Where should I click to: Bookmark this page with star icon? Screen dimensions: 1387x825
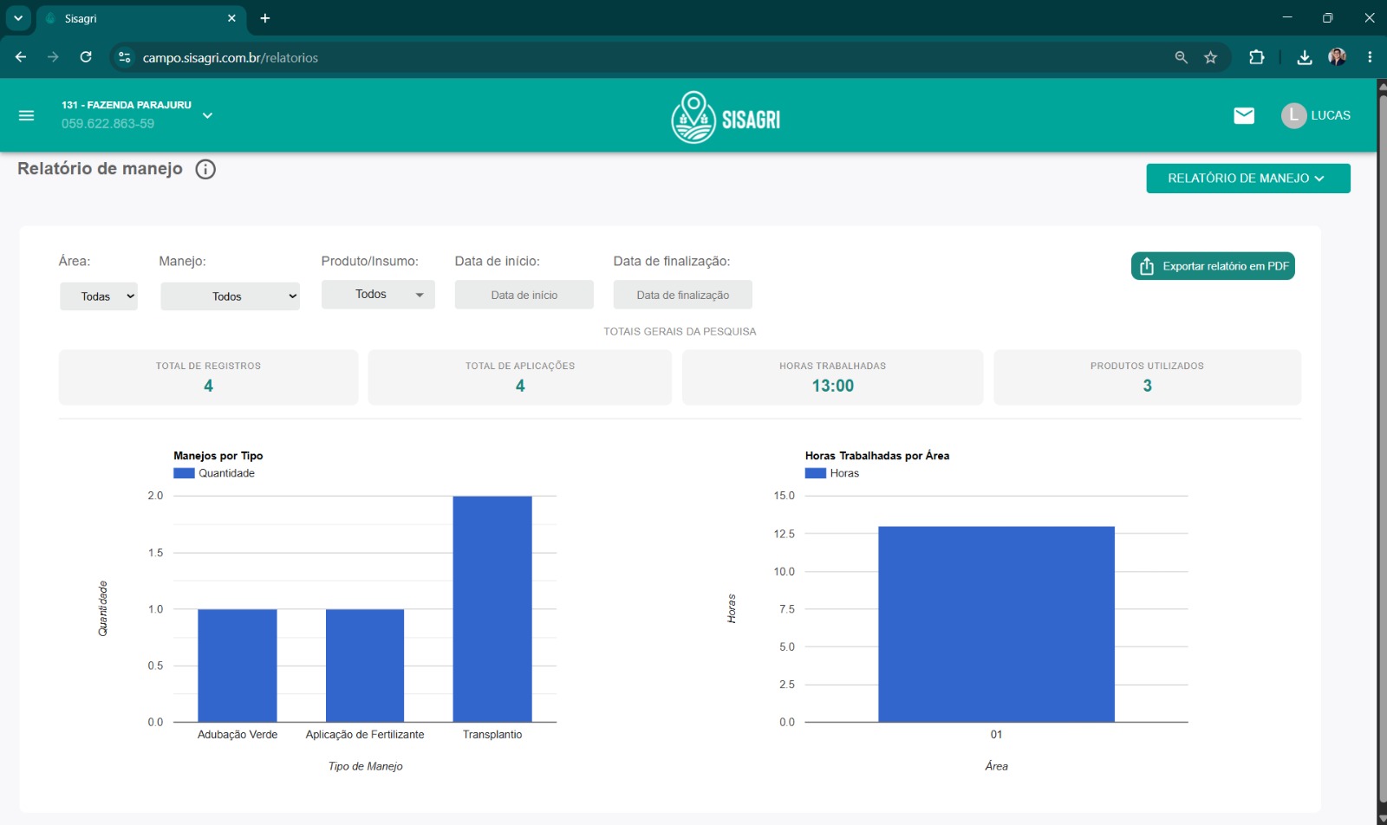point(1210,57)
